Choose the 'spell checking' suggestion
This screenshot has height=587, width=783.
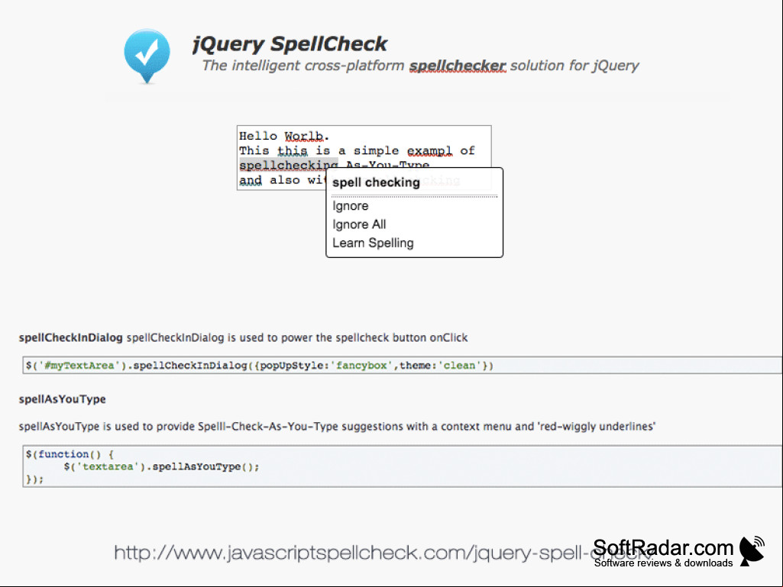[x=376, y=182]
